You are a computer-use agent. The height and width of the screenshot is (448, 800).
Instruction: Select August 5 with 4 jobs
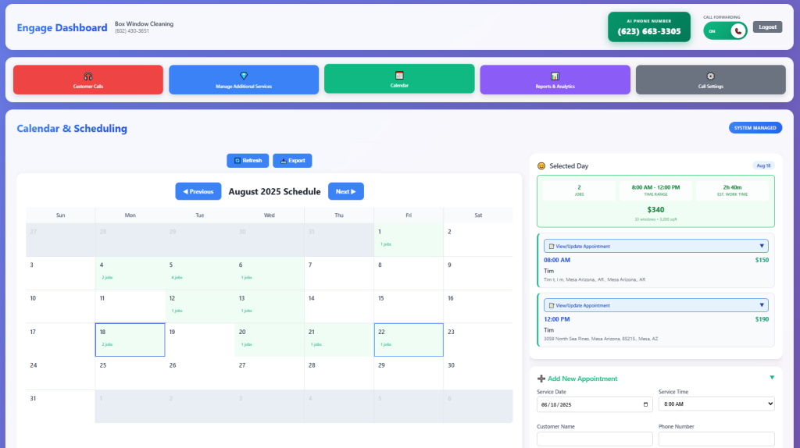pos(199,273)
